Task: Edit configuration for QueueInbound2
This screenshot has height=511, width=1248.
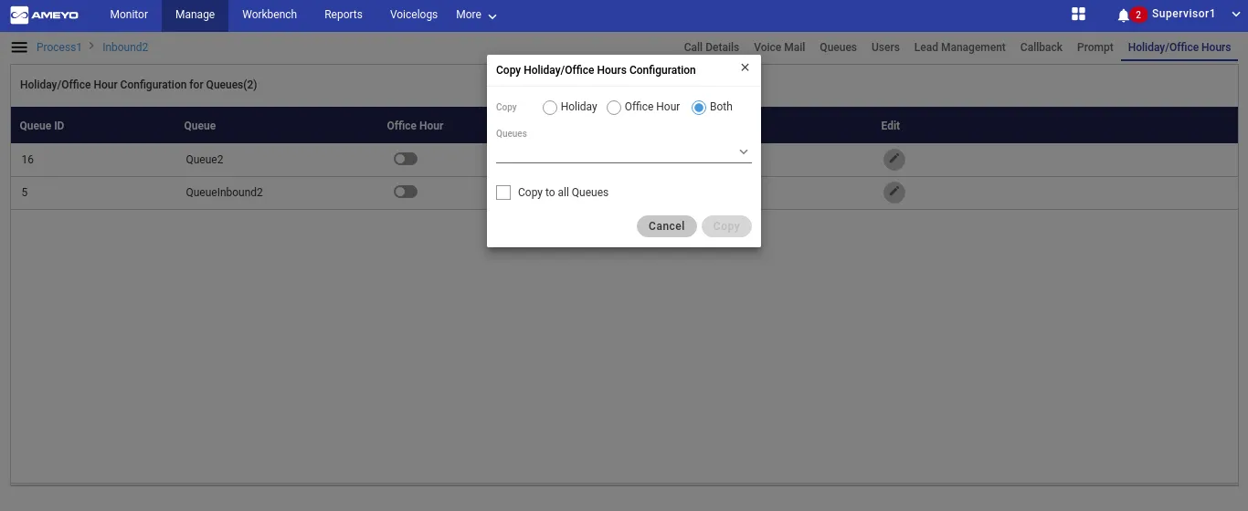Action: coord(894,193)
